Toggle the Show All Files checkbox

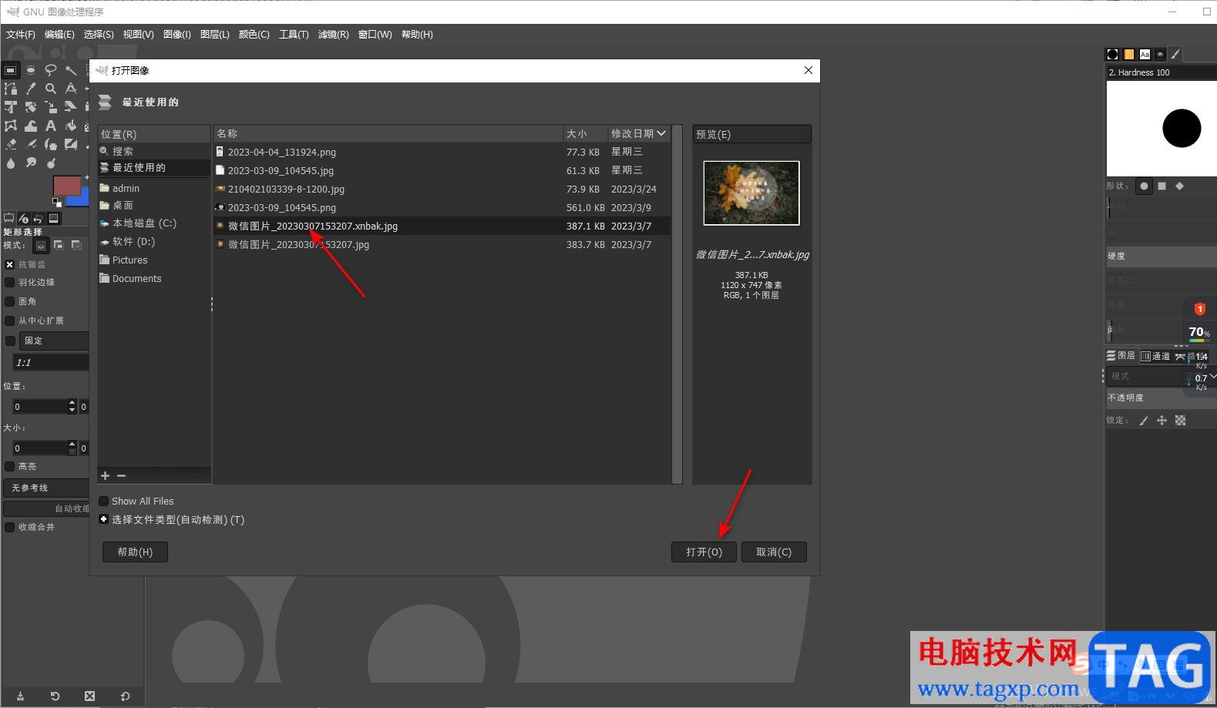[103, 502]
